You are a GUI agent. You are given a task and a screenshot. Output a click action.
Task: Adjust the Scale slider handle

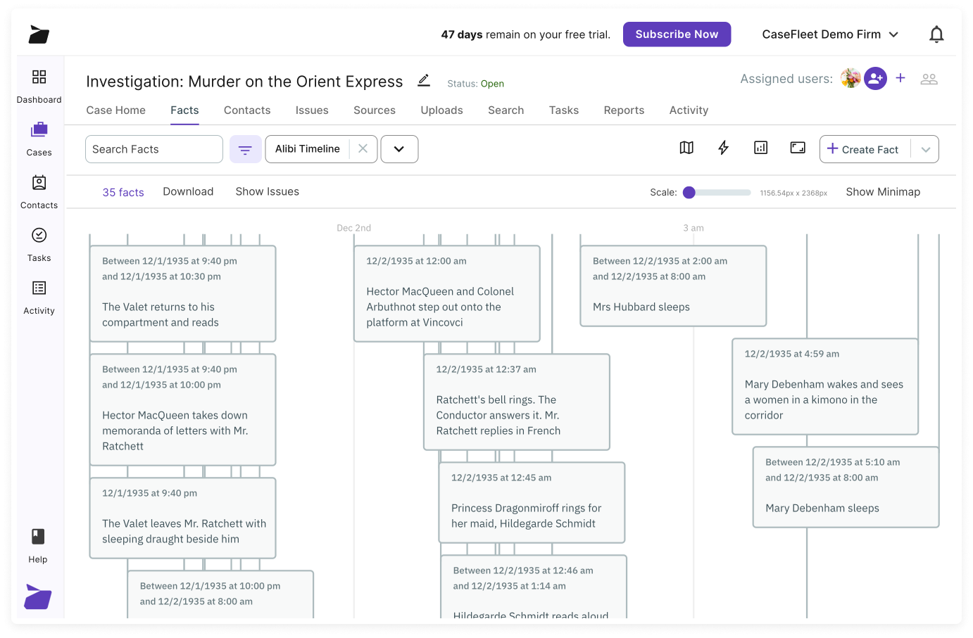point(689,193)
